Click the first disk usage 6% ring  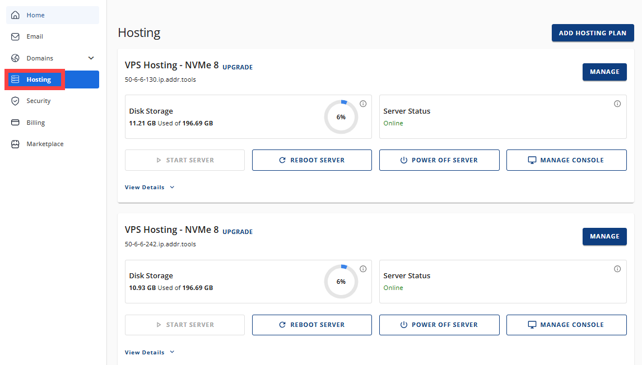point(341,117)
